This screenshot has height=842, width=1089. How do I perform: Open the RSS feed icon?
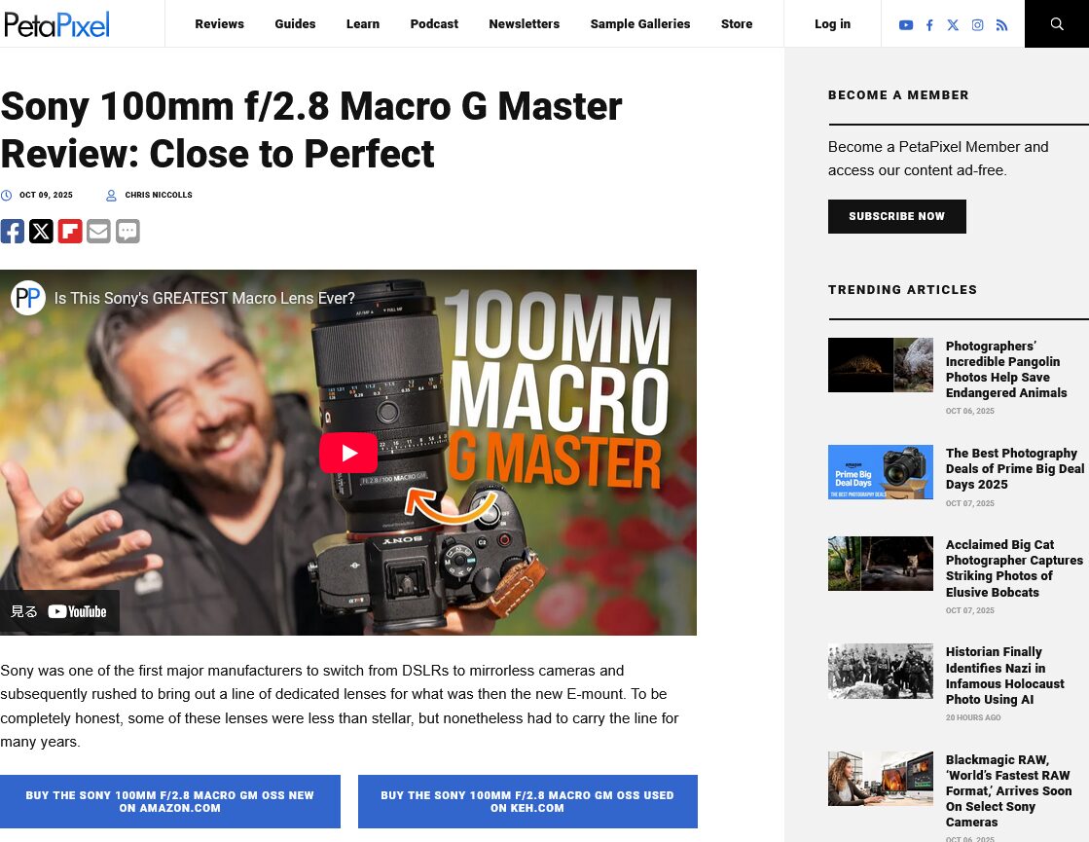coord(1001,25)
